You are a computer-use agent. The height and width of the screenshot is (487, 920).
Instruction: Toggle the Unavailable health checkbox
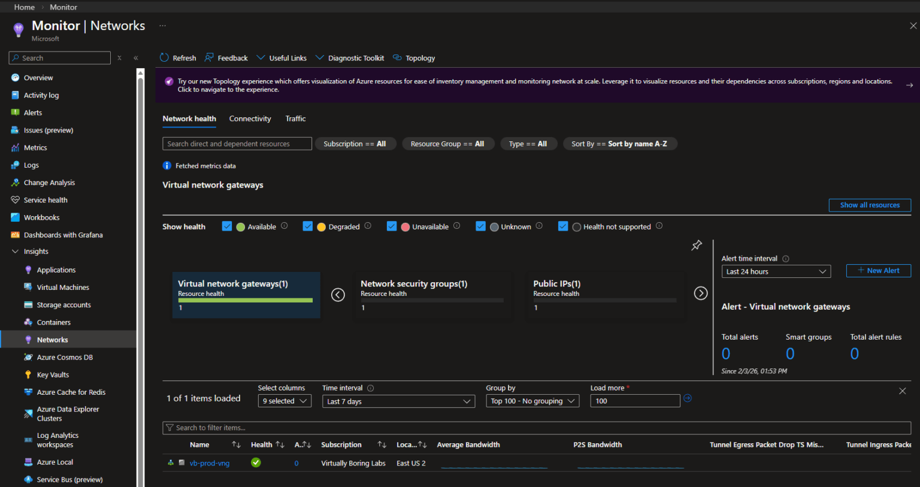392,226
